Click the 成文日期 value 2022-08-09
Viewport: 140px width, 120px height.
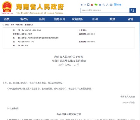point(91,34)
